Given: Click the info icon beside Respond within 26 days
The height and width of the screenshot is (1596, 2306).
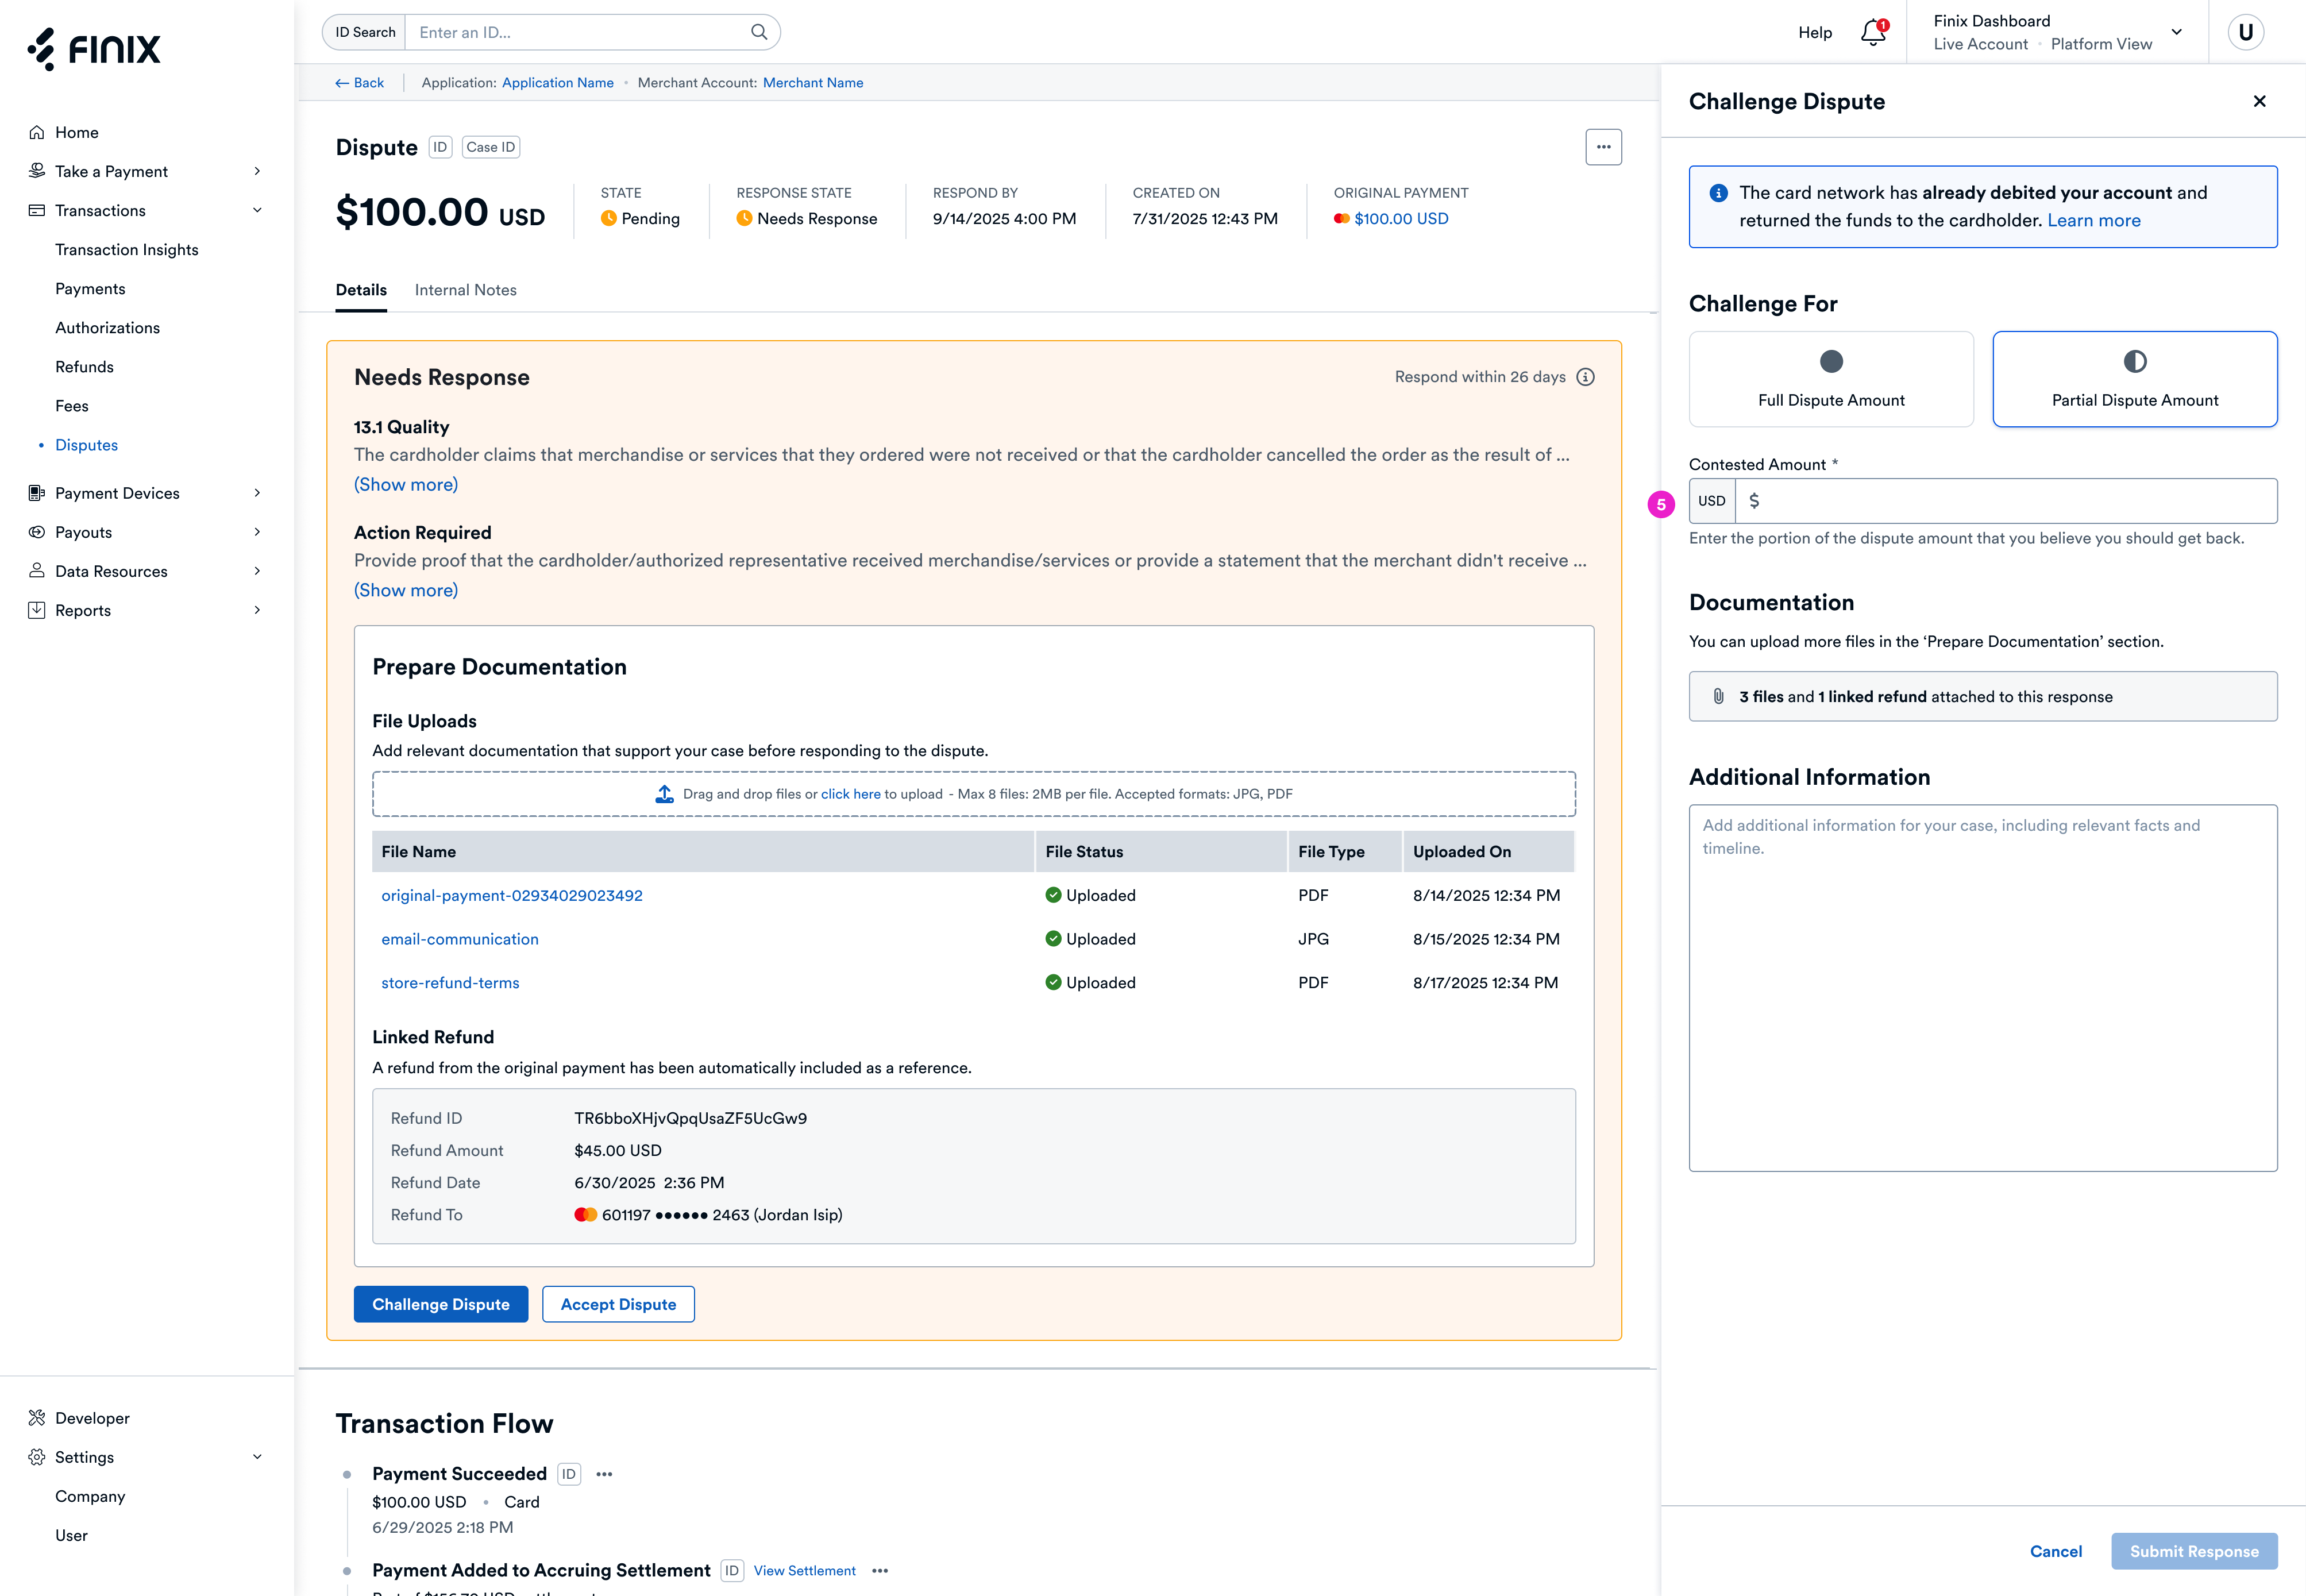Looking at the screenshot, I should [x=1585, y=377].
